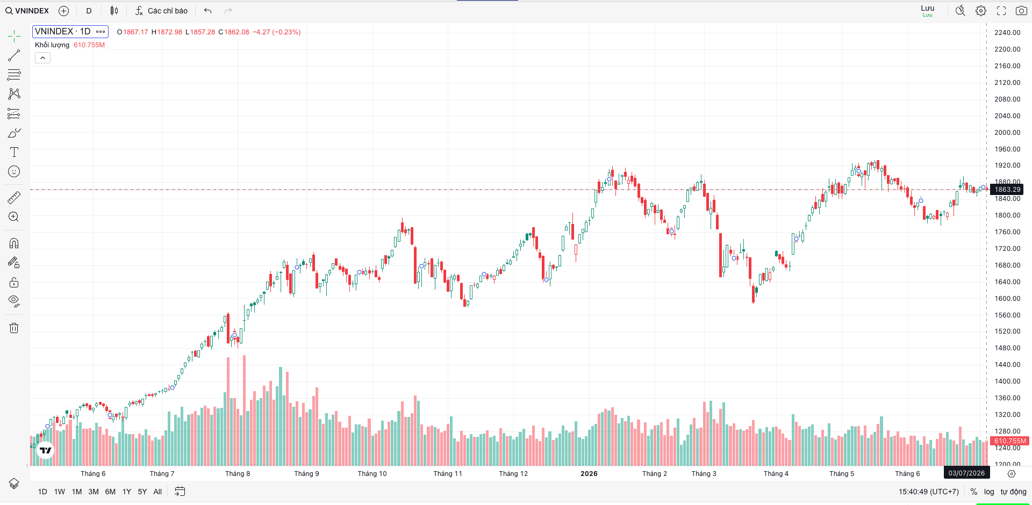Open the go to date calendar
The image size is (1032, 505).
(180, 492)
